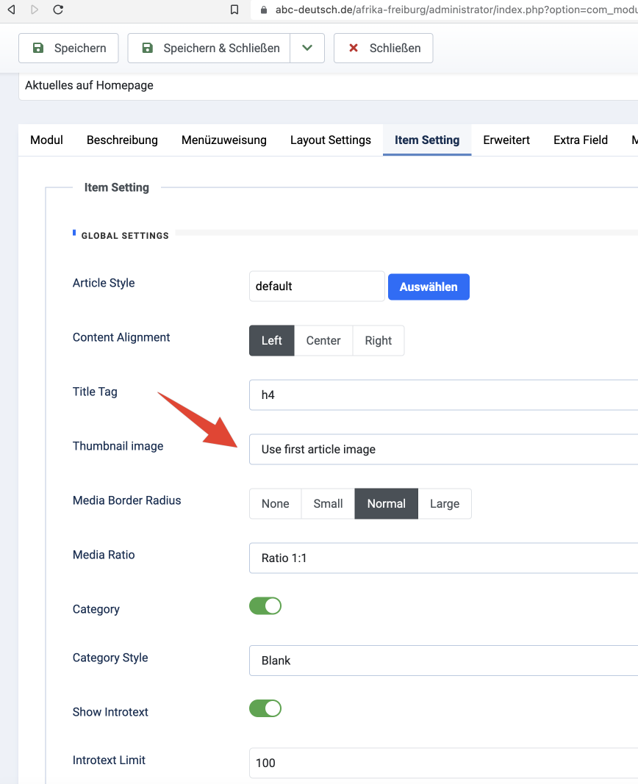This screenshot has height=784, width=638.
Task: Select Large for Media Border Radius
Action: (x=445, y=503)
